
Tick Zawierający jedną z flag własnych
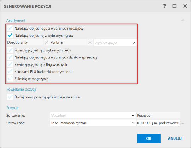(x=10, y=64)
